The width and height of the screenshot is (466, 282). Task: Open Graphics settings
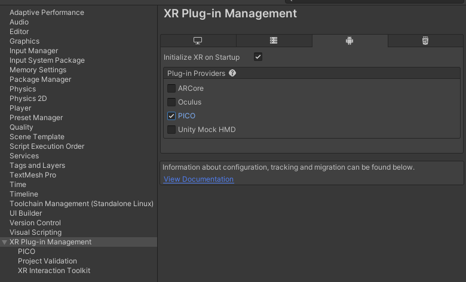(24, 41)
